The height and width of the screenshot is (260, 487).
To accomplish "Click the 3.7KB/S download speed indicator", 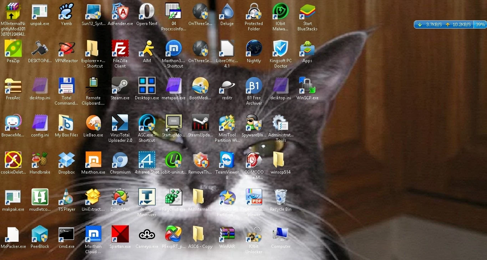I will [x=434, y=25].
